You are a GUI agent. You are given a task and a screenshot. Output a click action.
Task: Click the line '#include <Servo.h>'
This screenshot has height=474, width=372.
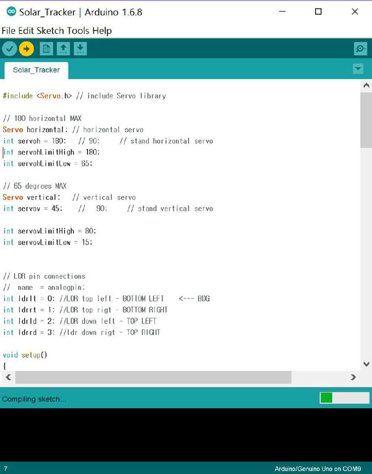37,96
